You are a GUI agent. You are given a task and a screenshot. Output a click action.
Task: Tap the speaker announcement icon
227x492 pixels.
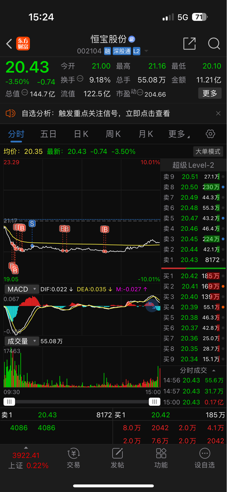[10, 113]
